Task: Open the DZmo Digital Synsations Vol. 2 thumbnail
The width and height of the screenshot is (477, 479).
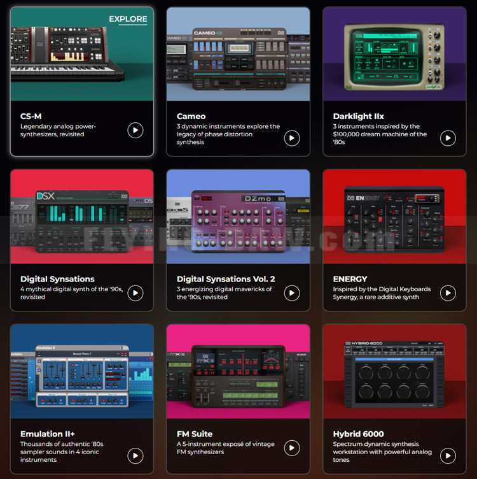Action: coord(238,217)
